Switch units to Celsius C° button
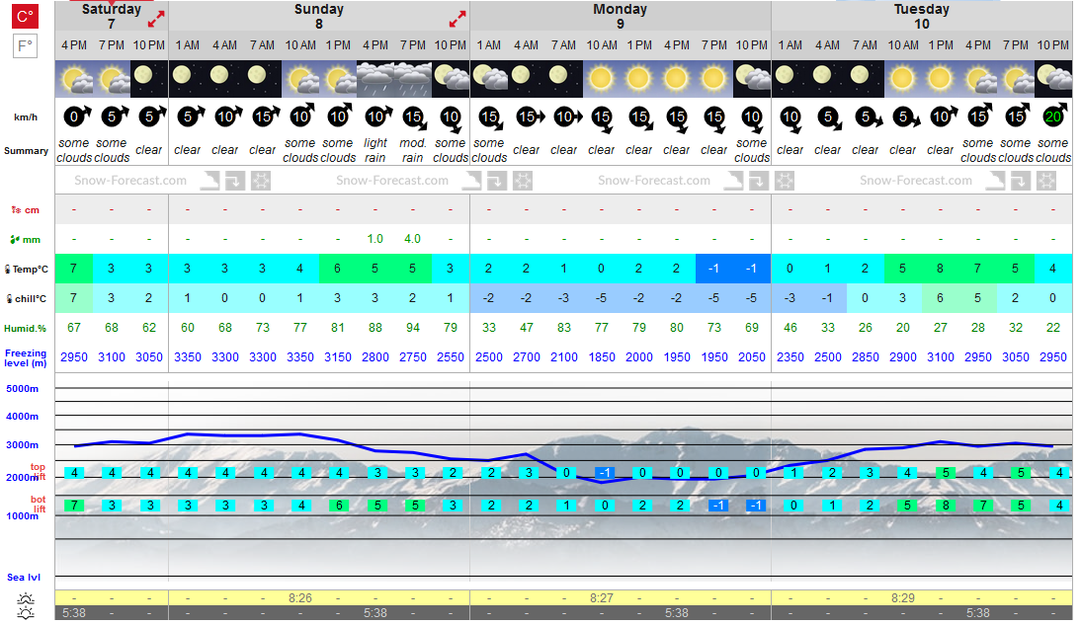1081x625 pixels. [x=25, y=16]
